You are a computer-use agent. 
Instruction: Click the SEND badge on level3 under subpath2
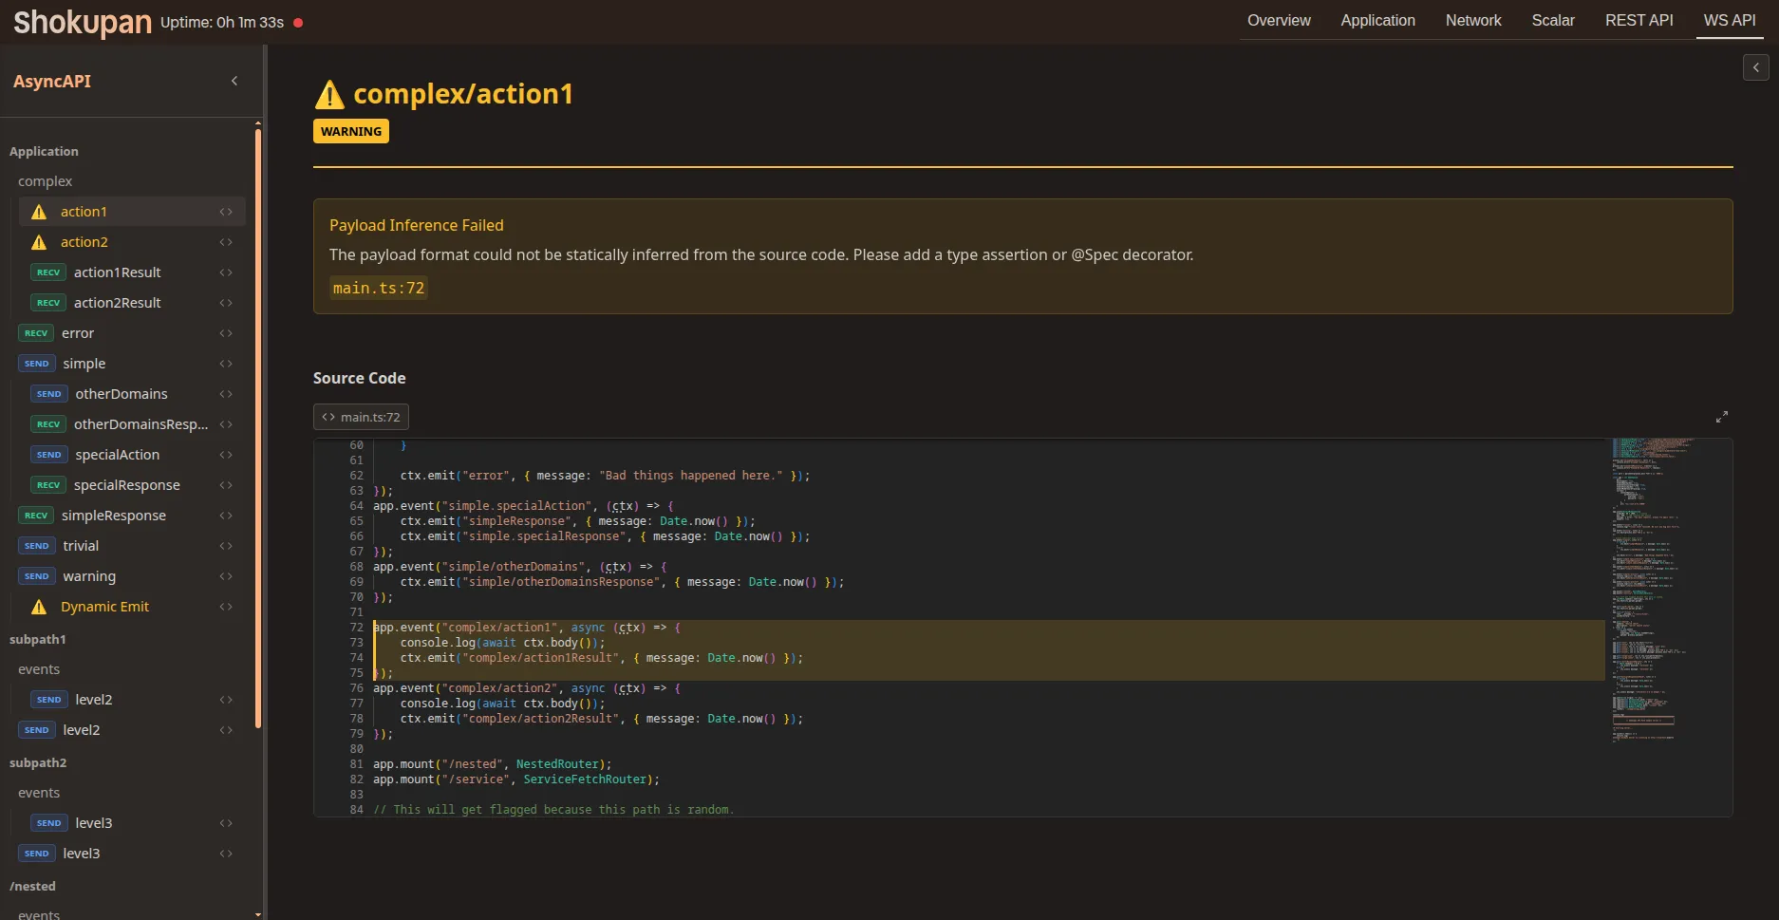[x=47, y=822]
